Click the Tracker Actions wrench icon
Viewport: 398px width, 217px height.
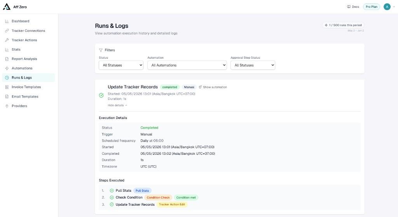click(7, 40)
